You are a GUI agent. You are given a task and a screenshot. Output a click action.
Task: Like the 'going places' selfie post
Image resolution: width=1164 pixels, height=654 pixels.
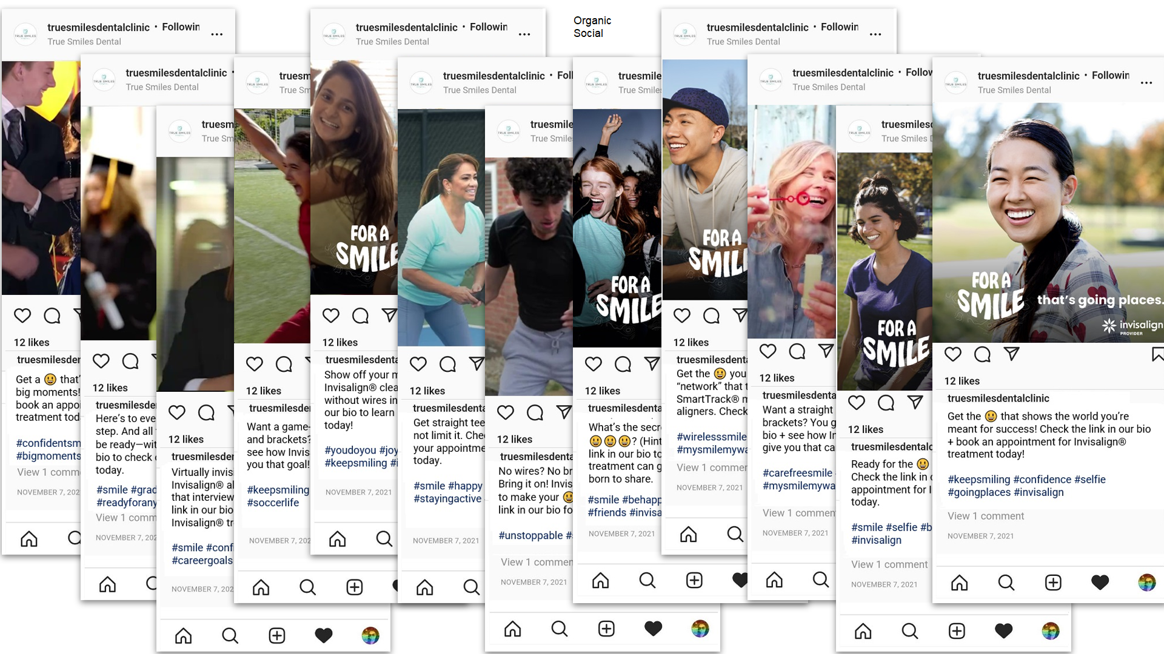pos(953,355)
